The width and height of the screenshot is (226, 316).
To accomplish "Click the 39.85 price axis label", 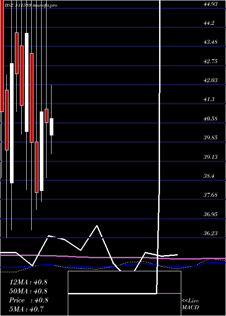I will 211,138.
